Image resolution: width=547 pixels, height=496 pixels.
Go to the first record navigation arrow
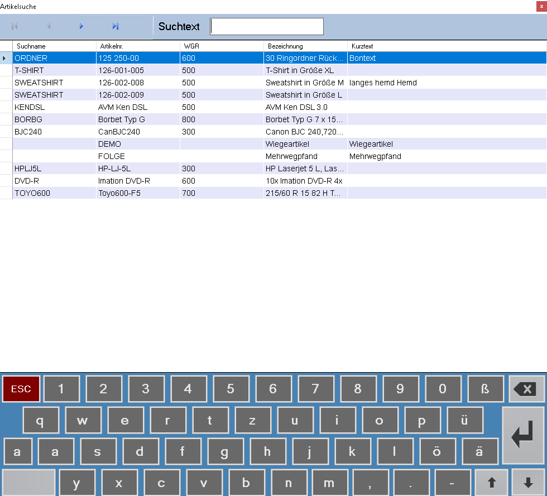point(15,26)
